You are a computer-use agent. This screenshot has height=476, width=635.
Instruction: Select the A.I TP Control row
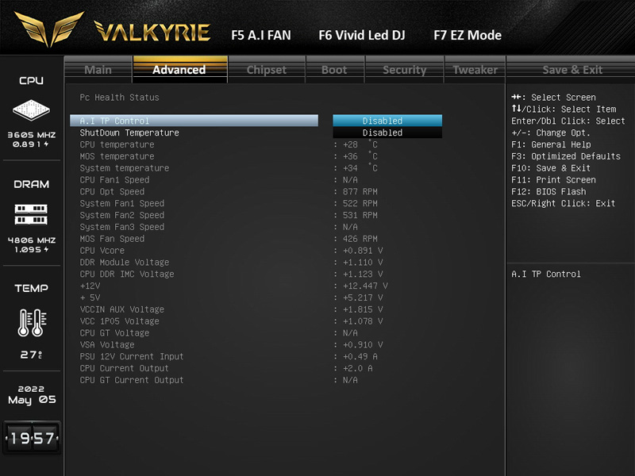pos(194,121)
